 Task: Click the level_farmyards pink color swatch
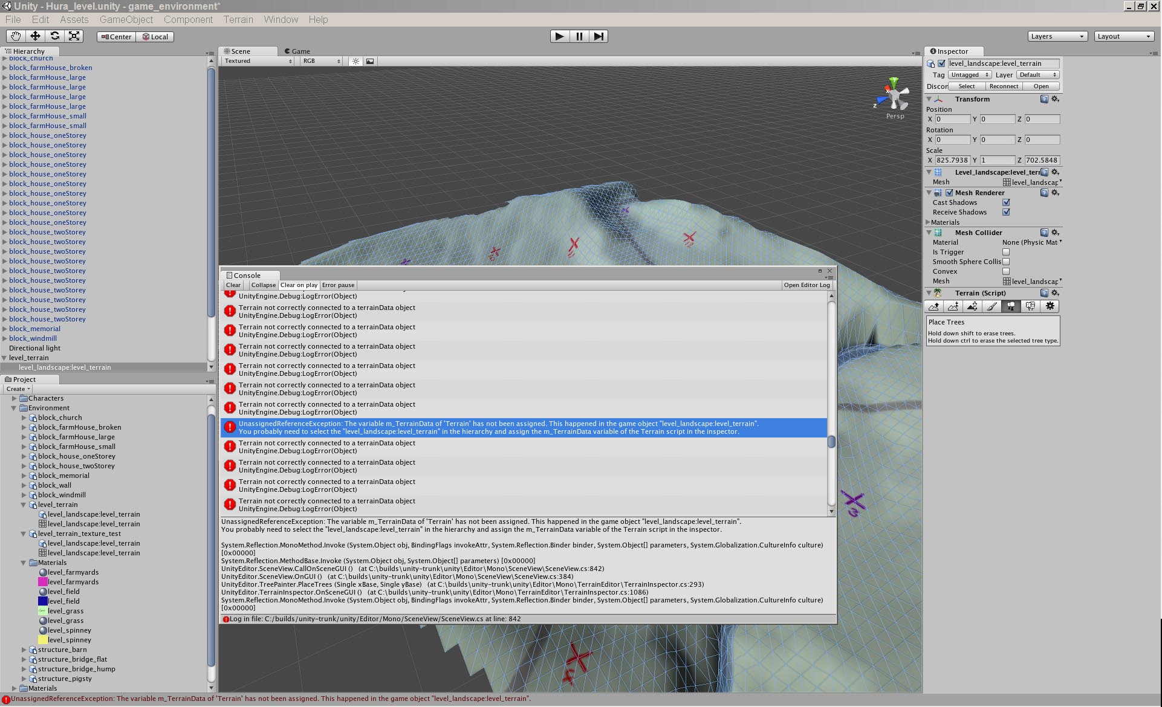[x=43, y=582]
